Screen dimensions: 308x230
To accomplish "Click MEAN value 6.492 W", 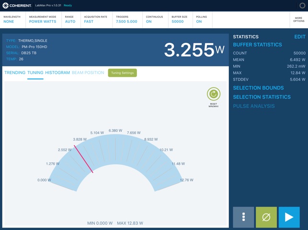I will (297, 60).
